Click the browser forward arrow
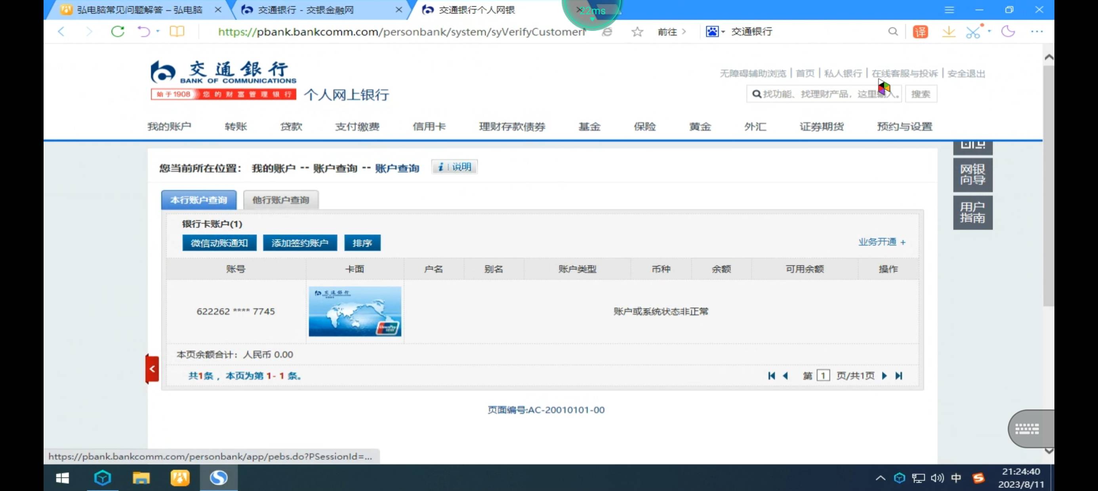Screen dimensions: 1098x491 89,31
